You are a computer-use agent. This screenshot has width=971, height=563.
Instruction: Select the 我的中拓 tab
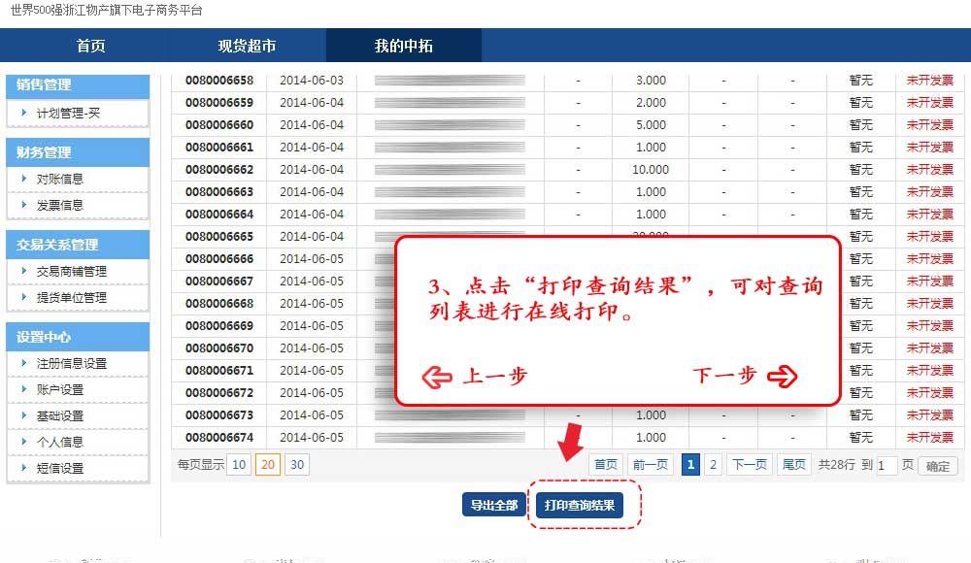click(x=403, y=46)
